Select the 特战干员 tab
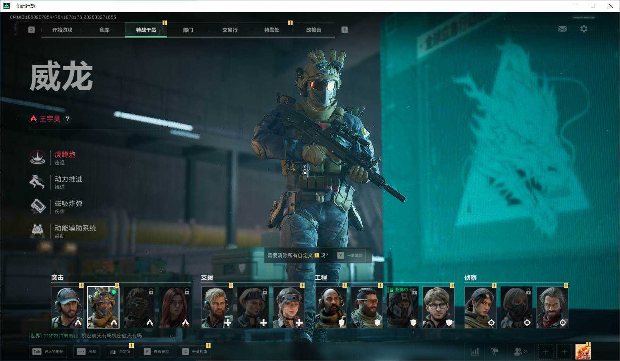Image resolution: width=620 pixels, height=361 pixels. [146, 30]
